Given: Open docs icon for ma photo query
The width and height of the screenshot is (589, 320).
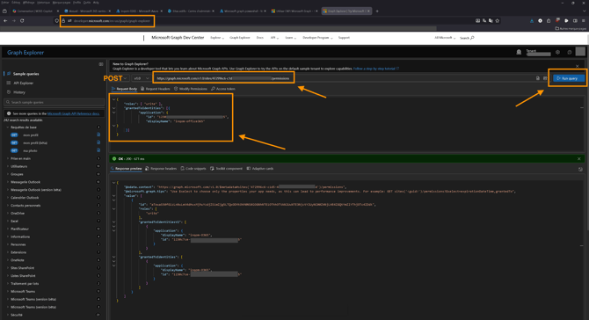Looking at the screenshot, I should (98, 150).
